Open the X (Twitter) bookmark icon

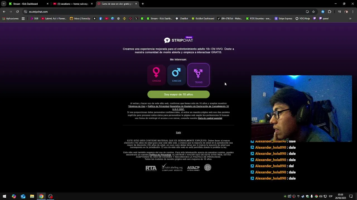(x=136, y=19)
